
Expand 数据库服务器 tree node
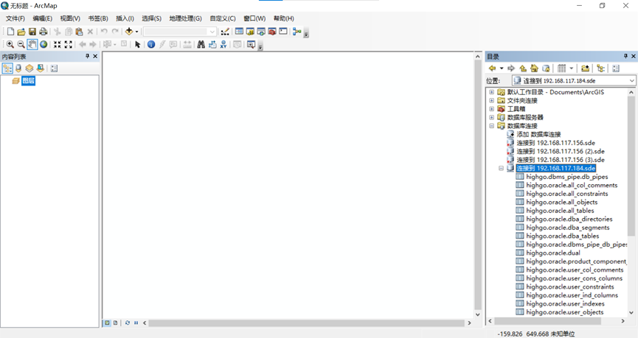click(491, 117)
